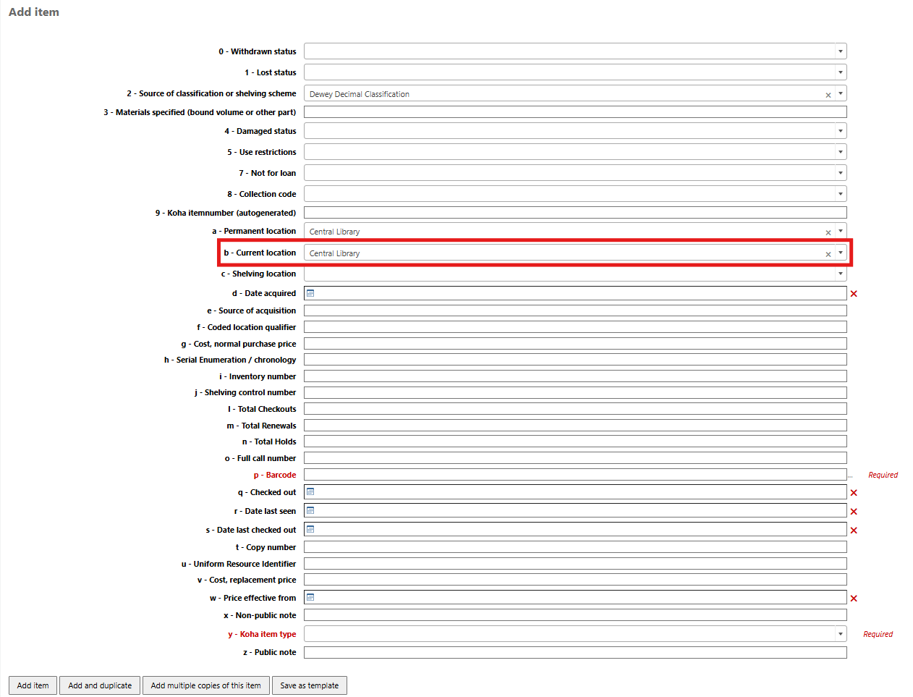Open the Price effective from calendar icon
Screen dimensions: 913x697
point(310,597)
